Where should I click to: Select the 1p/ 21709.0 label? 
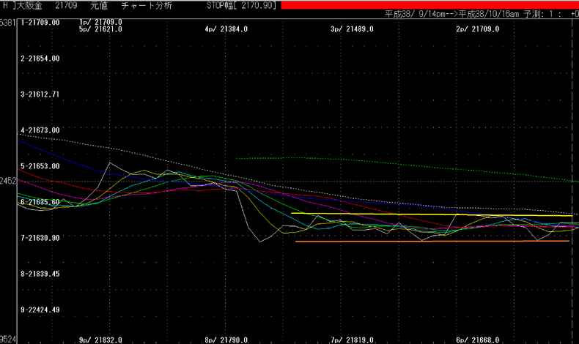click(100, 22)
